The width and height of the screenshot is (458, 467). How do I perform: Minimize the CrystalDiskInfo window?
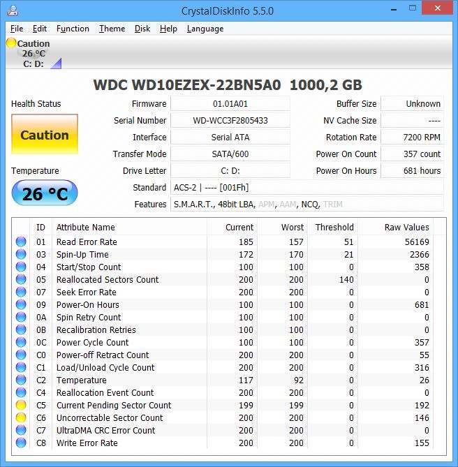394,10
